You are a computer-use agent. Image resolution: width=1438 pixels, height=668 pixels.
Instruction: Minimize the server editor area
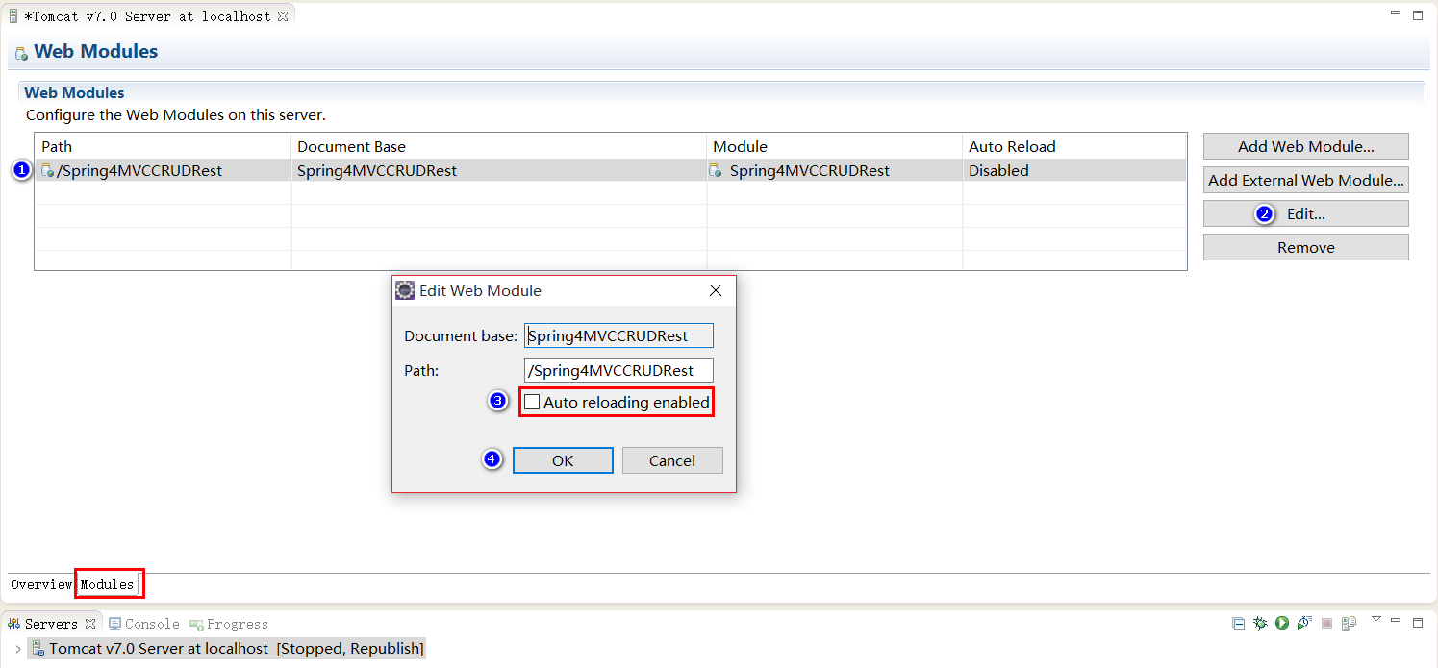tap(1396, 13)
